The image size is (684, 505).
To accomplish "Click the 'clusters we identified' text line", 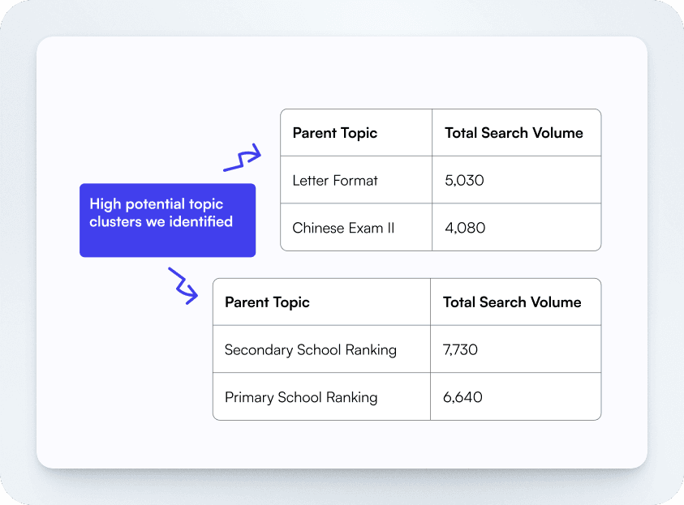I will click(161, 221).
